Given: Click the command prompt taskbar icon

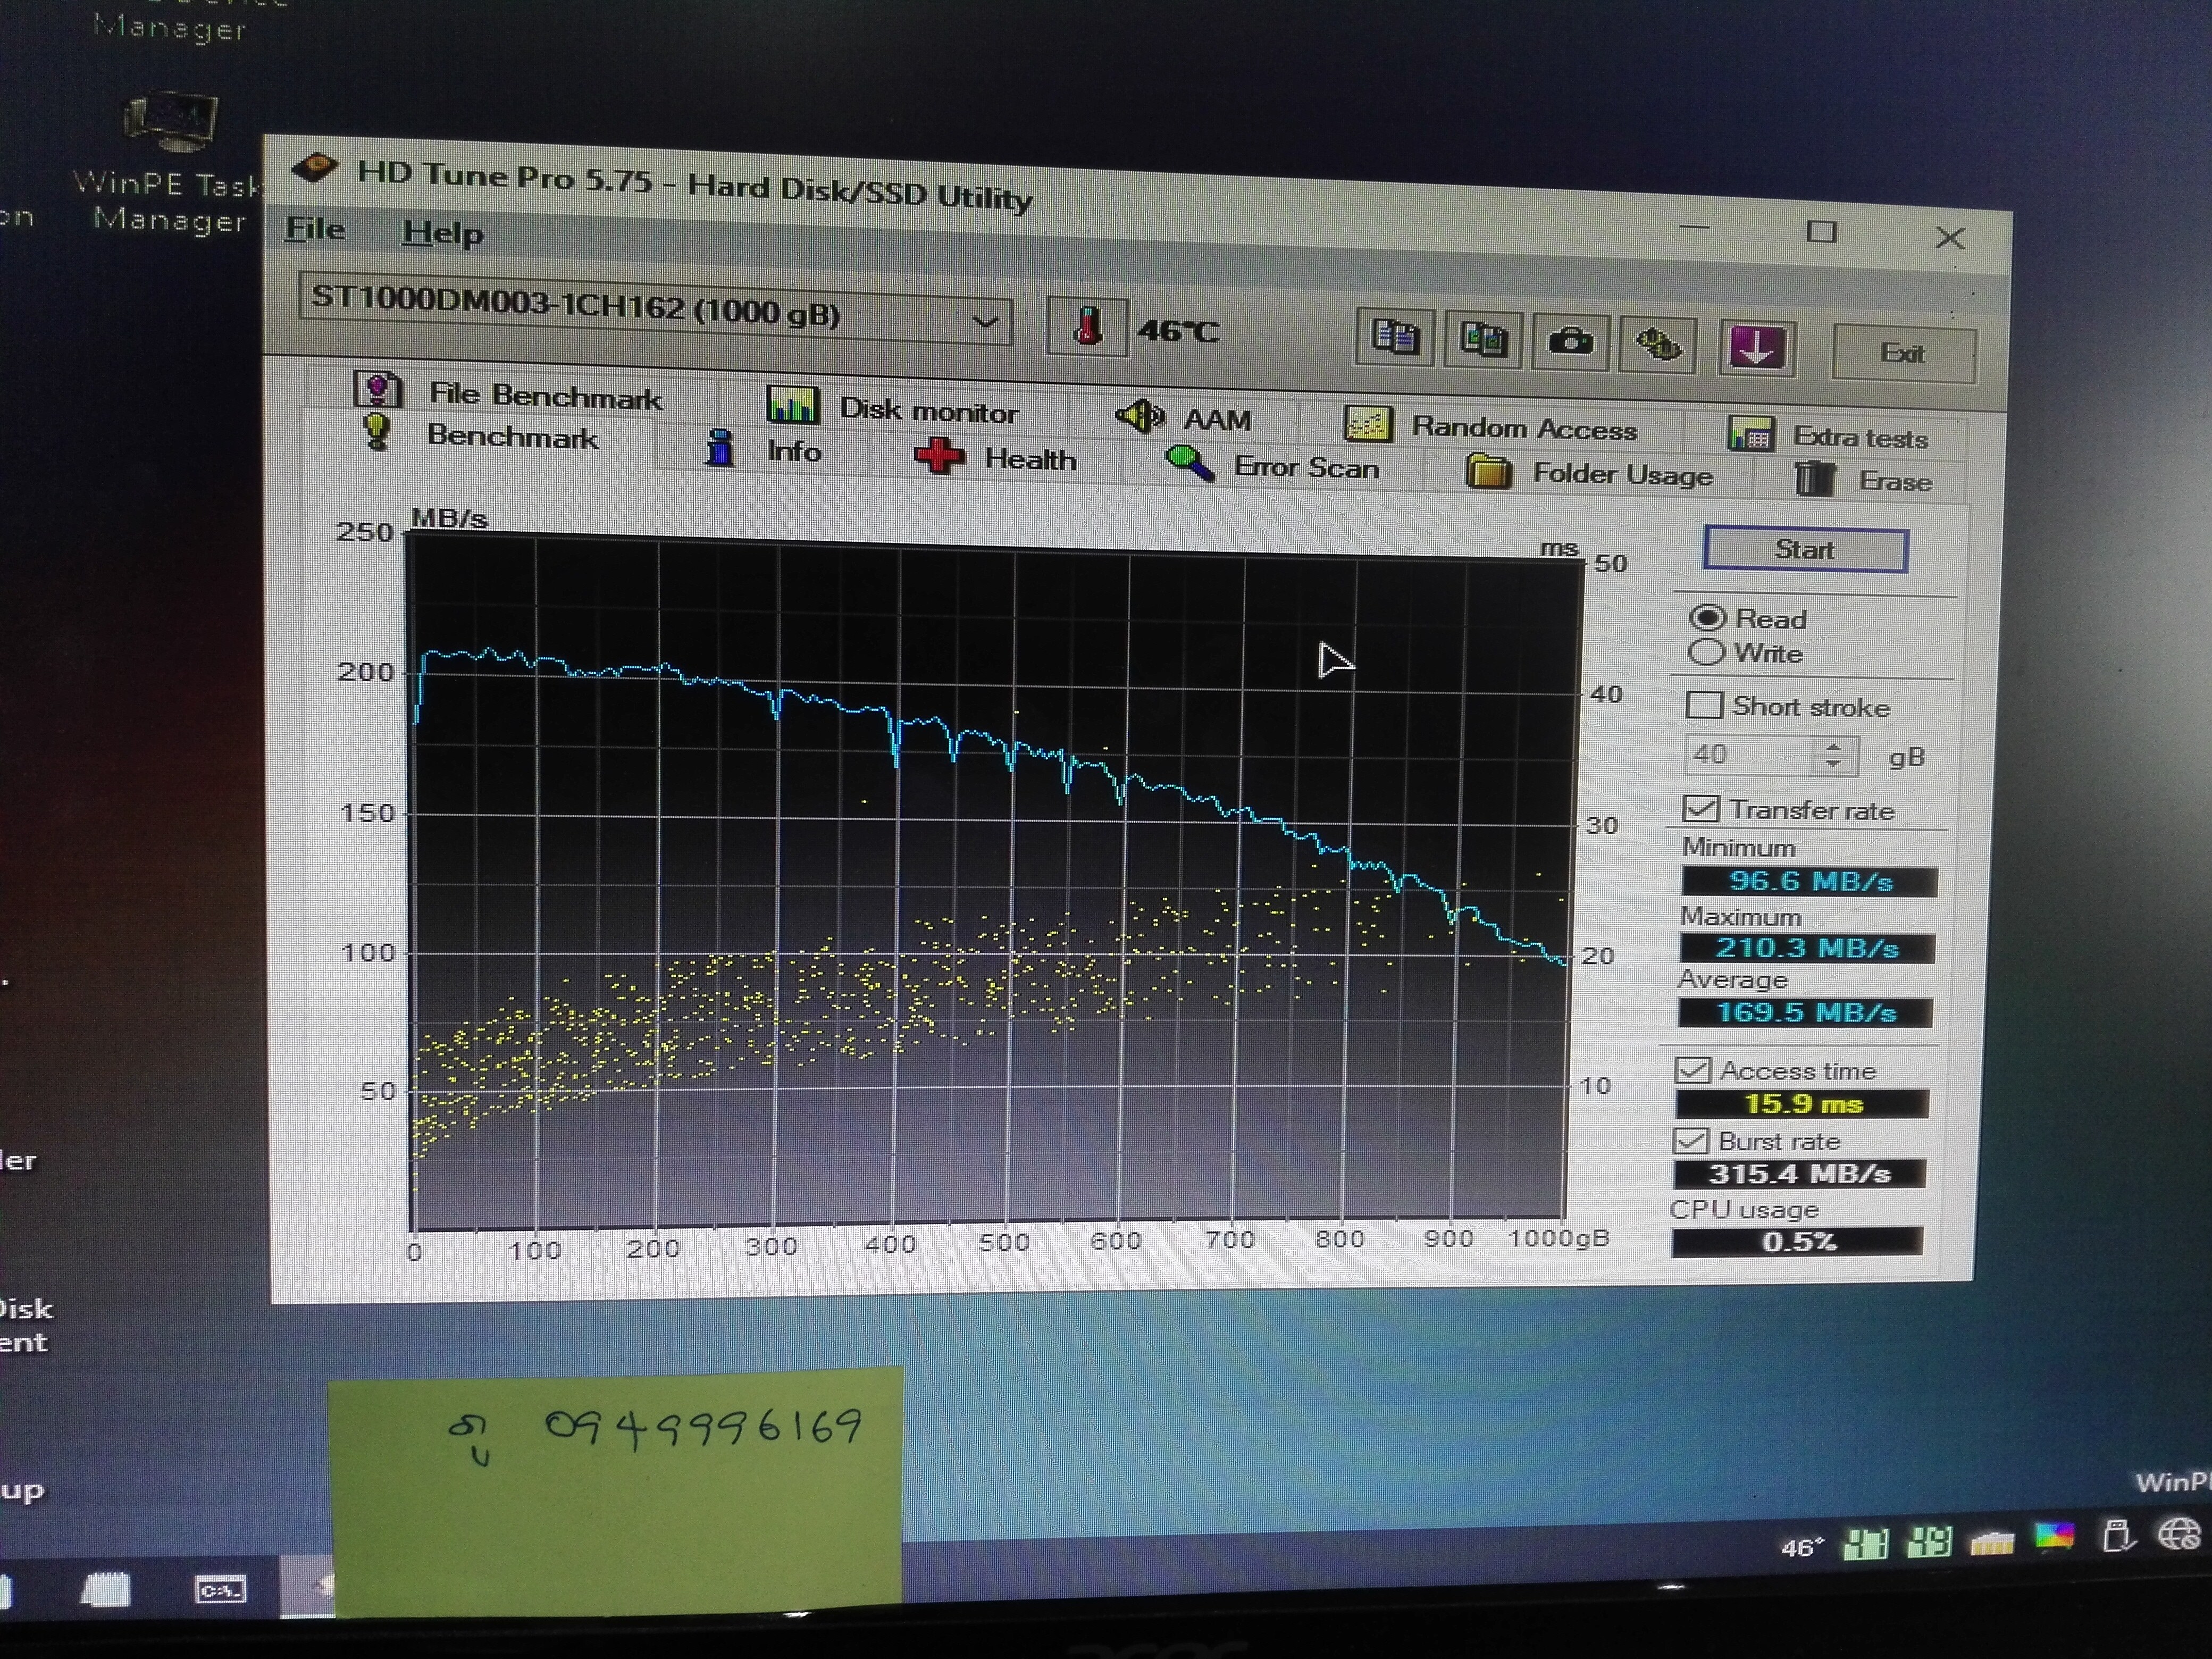Looking at the screenshot, I should pyautogui.click(x=219, y=1589).
